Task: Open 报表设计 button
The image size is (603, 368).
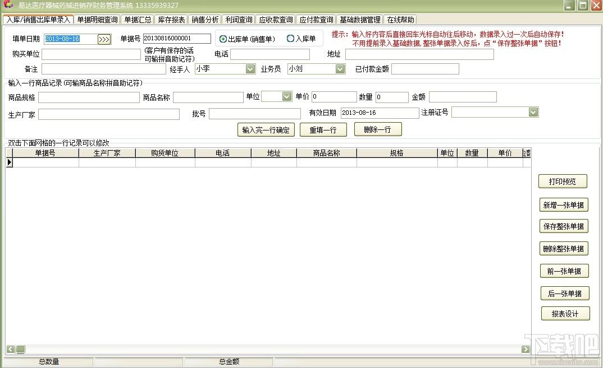Action: click(565, 314)
